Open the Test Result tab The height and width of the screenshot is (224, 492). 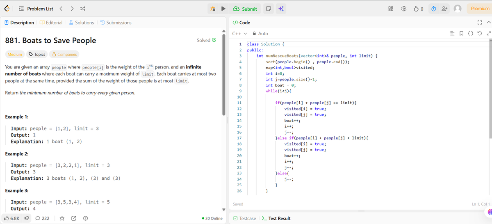[x=276, y=218]
